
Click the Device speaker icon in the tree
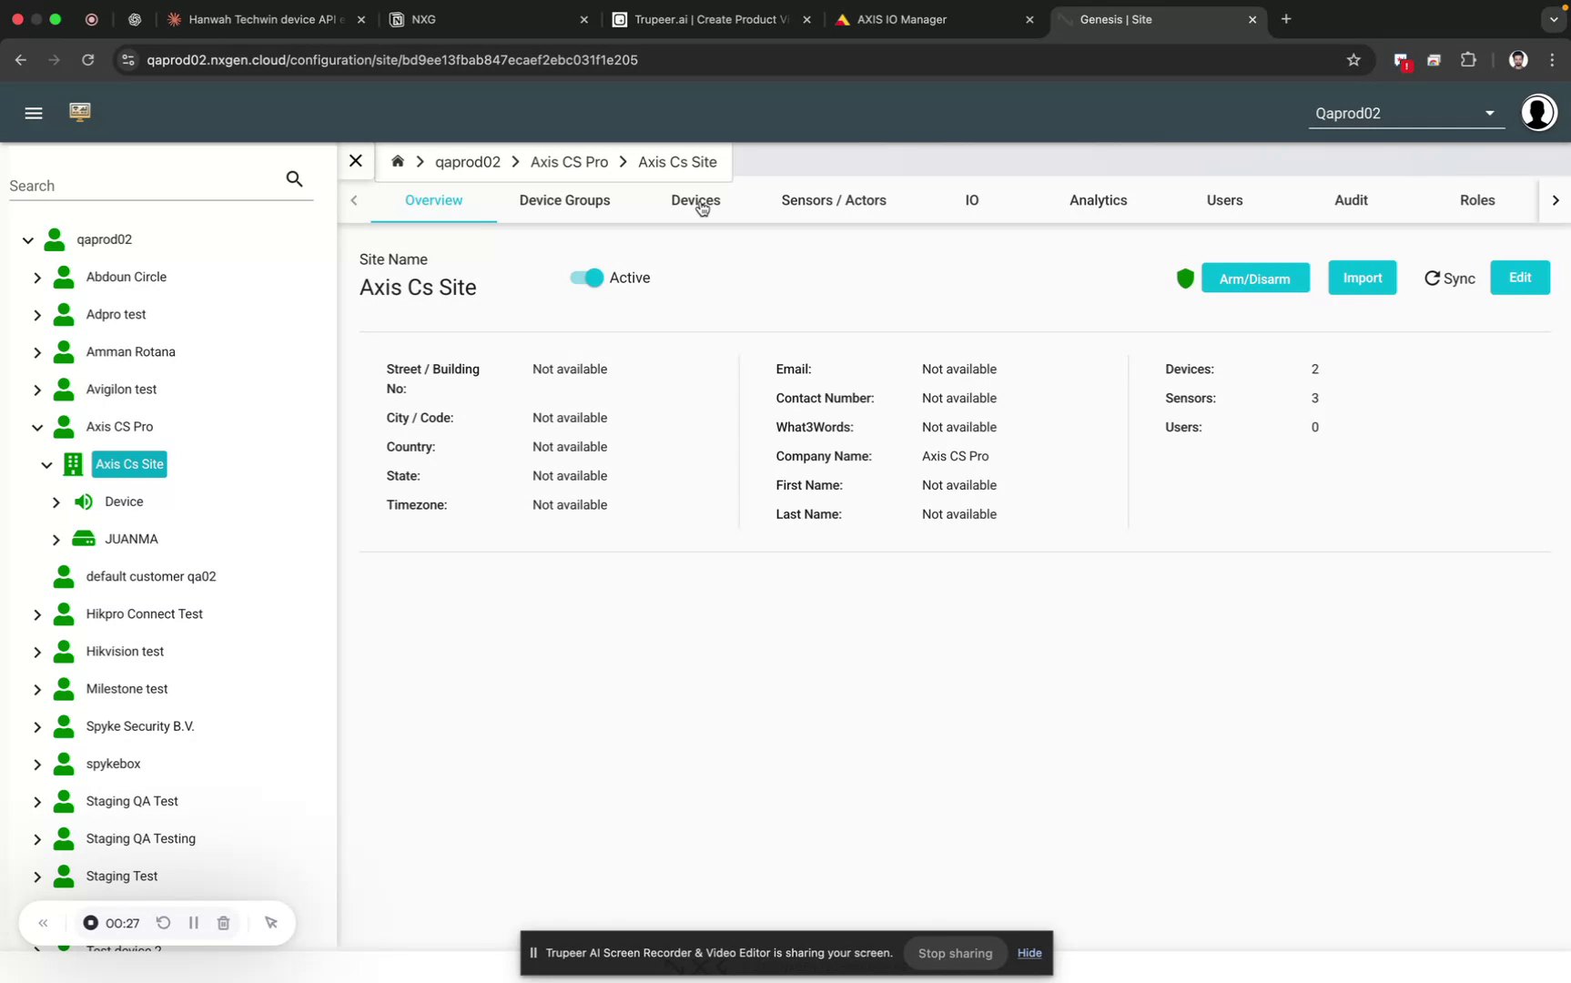(83, 502)
